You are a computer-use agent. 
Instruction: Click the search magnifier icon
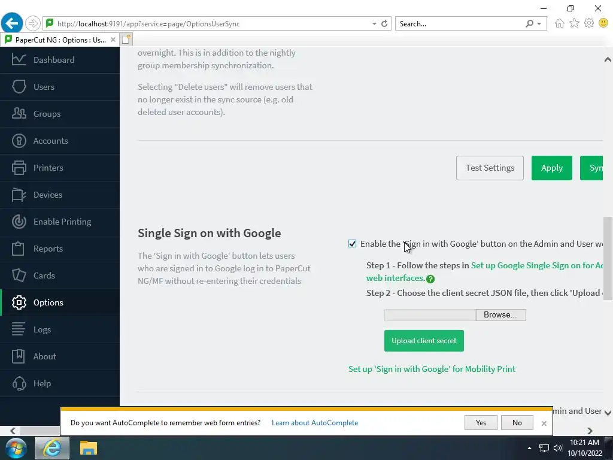point(529,23)
